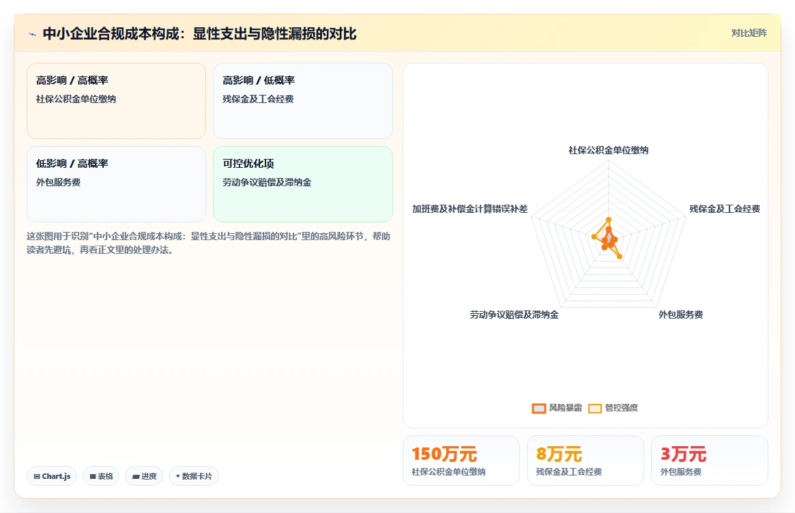Toggle the 管控强度 legend swatch
The height and width of the screenshot is (513, 795).
click(x=595, y=408)
